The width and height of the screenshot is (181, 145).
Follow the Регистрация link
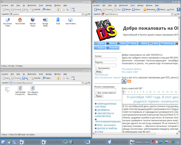pos(101,75)
